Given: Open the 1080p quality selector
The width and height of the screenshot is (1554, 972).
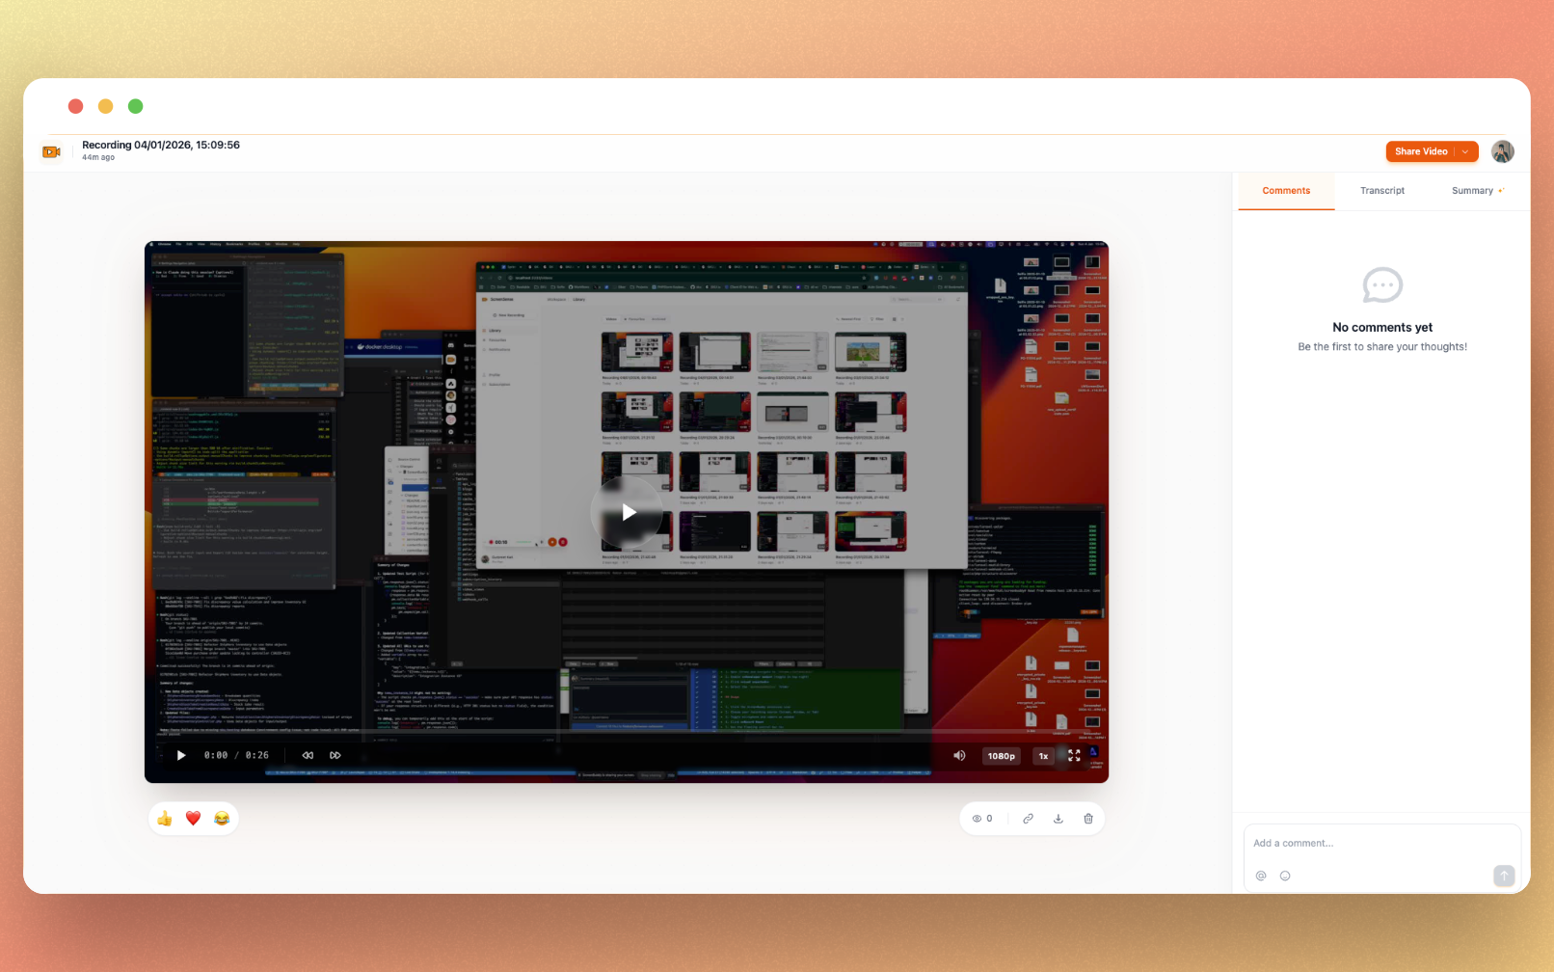Looking at the screenshot, I should click(x=1001, y=756).
